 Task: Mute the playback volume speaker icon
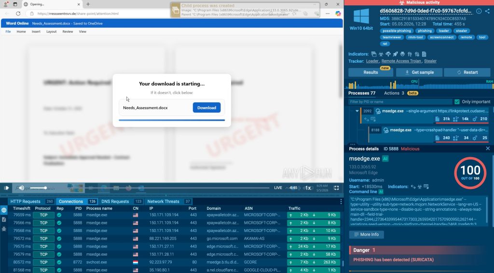[21, 188]
